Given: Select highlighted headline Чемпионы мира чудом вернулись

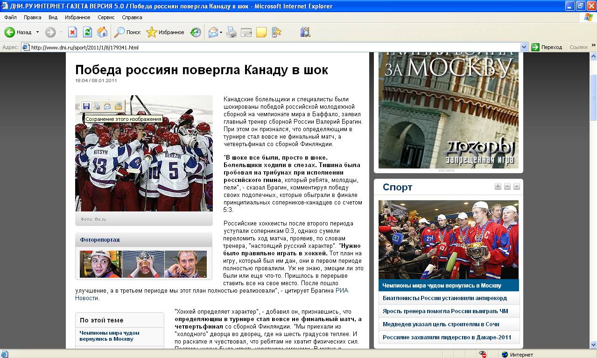Looking at the screenshot, I should pyautogui.click(x=442, y=285).
